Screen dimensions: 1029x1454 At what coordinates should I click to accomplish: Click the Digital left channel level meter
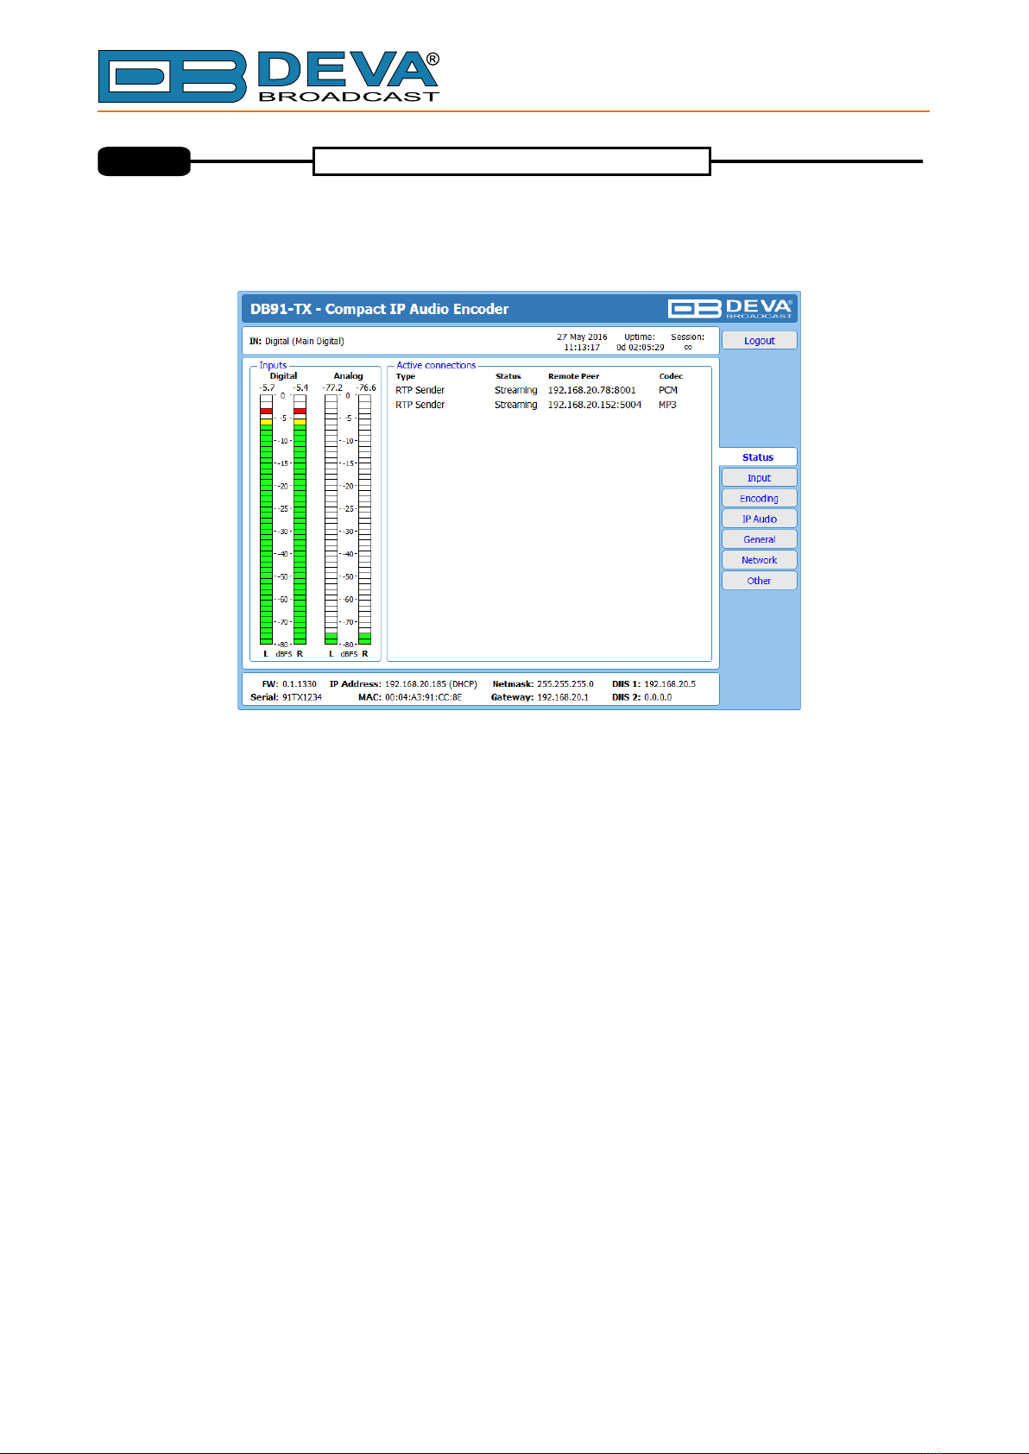pyautogui.click(x=266, y=519)
